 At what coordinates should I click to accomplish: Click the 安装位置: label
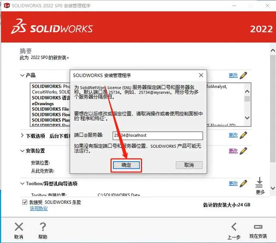(x=40, y=163)
